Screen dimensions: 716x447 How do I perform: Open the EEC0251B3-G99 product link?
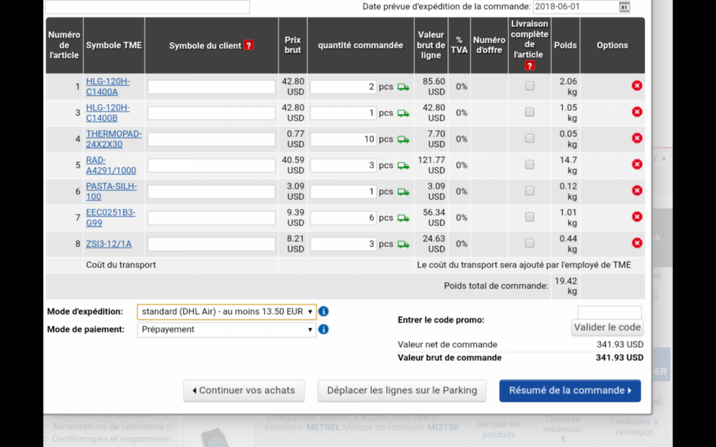[110, 217]
